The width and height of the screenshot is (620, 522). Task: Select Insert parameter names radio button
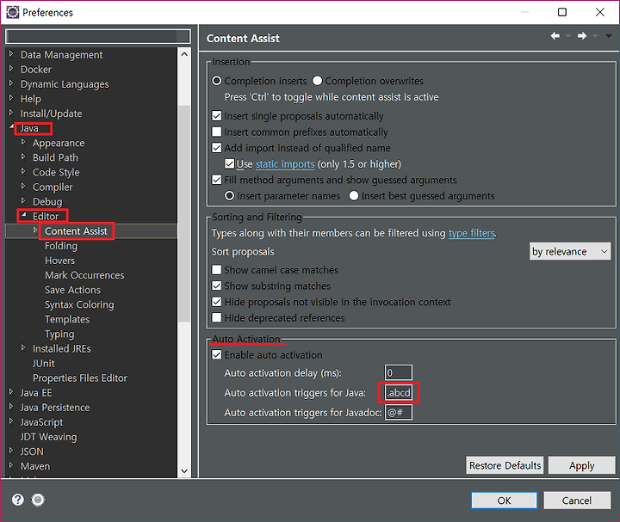[229, 196]
